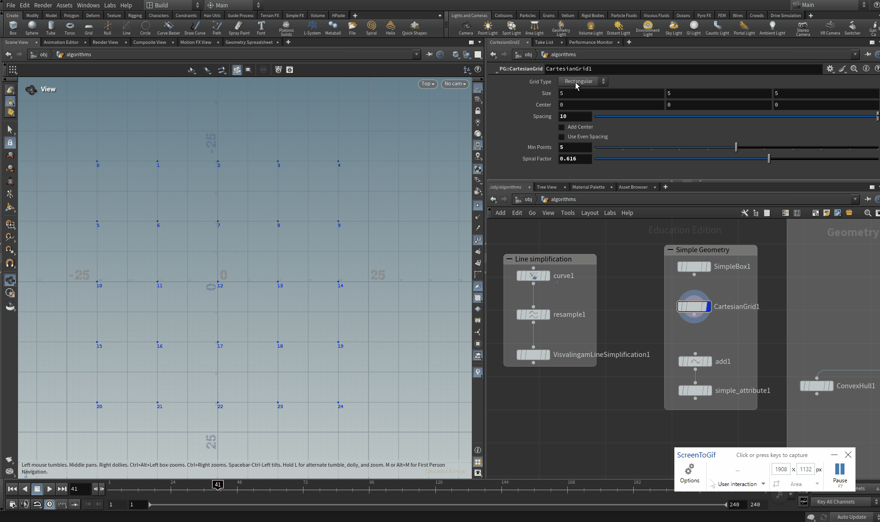Select the Spiral shelf tool
This screenshot has height=522, width=880.
[371, 28]
